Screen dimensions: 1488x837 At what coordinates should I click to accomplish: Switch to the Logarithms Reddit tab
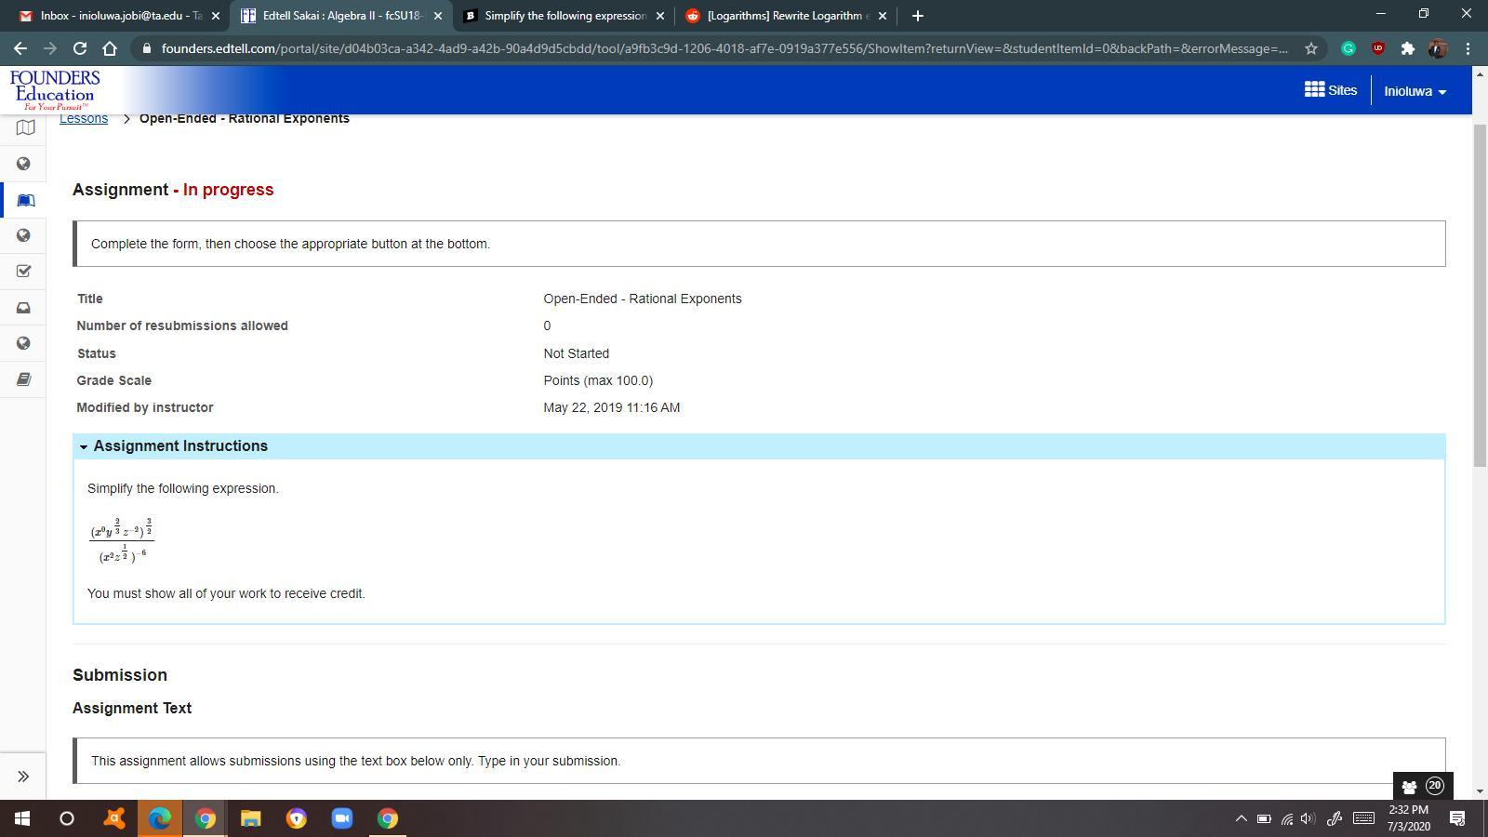pyautogui.click(x=786, y=16)
